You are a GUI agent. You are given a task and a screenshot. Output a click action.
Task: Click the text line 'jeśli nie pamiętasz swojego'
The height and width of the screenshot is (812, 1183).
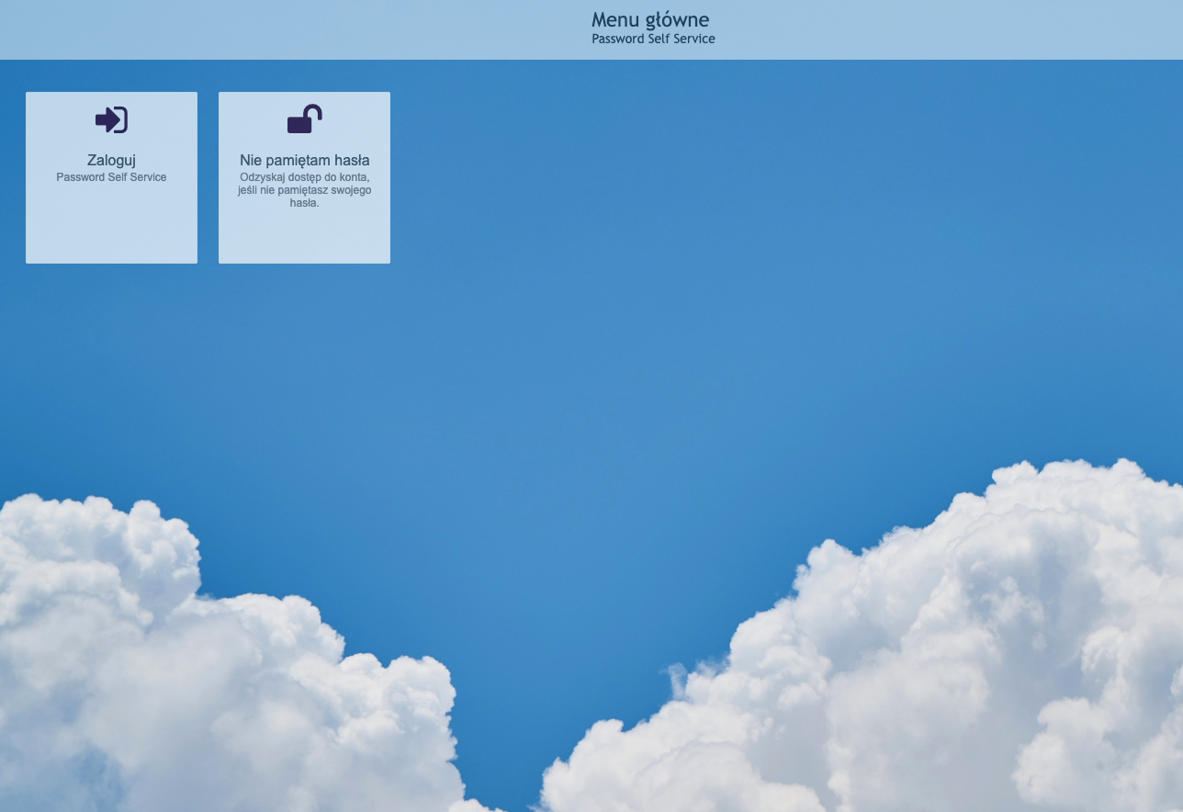(x=304, y=190)
